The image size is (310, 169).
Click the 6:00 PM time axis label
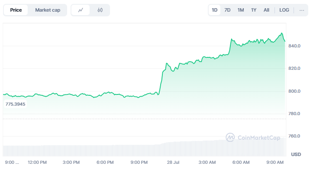click(x=105, y=163)
